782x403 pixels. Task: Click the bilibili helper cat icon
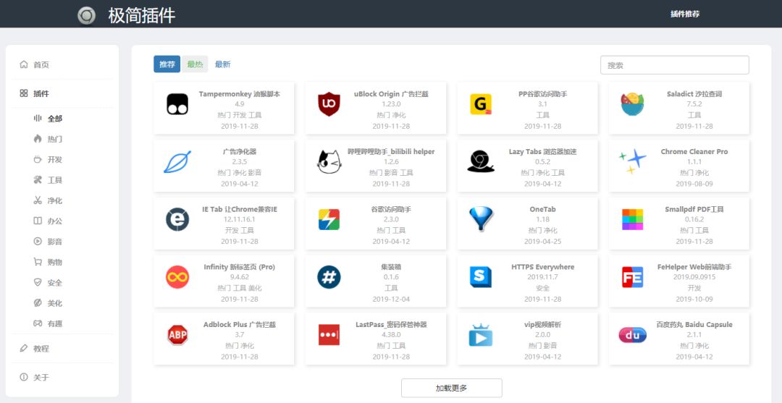329,162
